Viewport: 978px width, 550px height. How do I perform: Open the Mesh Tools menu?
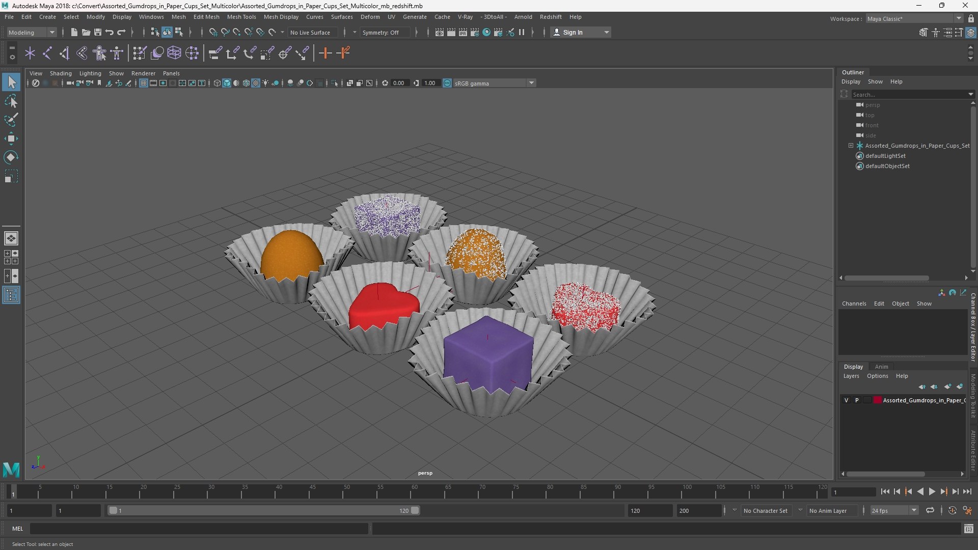[x=241, y=17]
